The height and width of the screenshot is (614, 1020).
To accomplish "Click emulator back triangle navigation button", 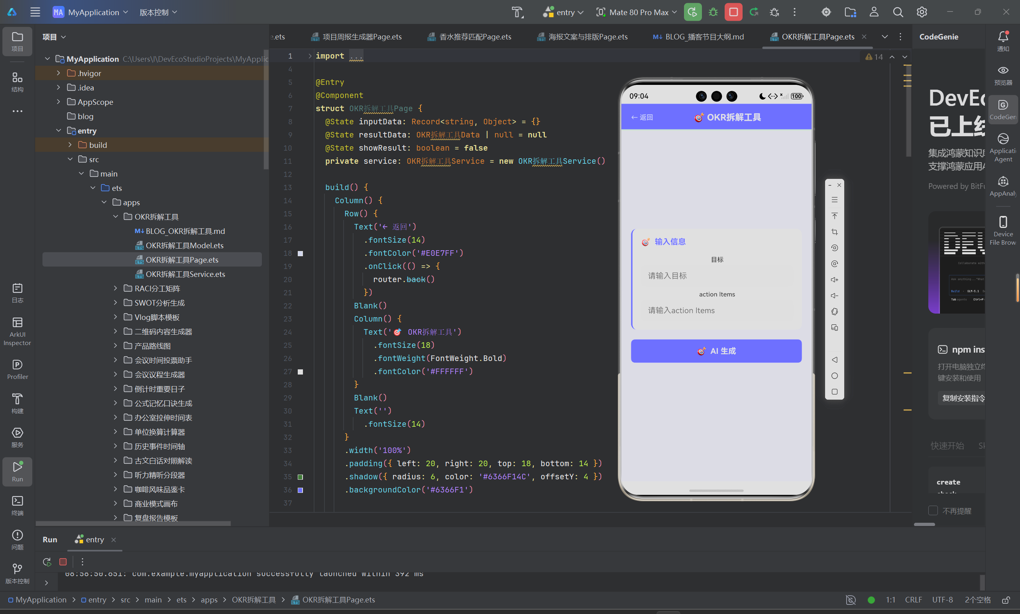I will pos(835,359).
